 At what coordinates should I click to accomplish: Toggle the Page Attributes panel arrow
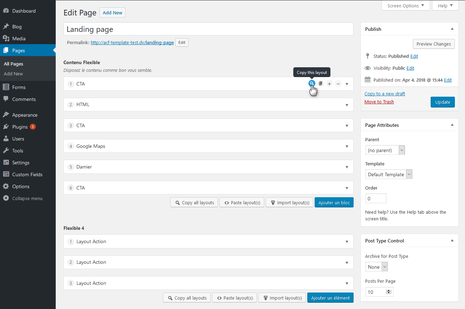pyautogui.click(x=452, y=125)
